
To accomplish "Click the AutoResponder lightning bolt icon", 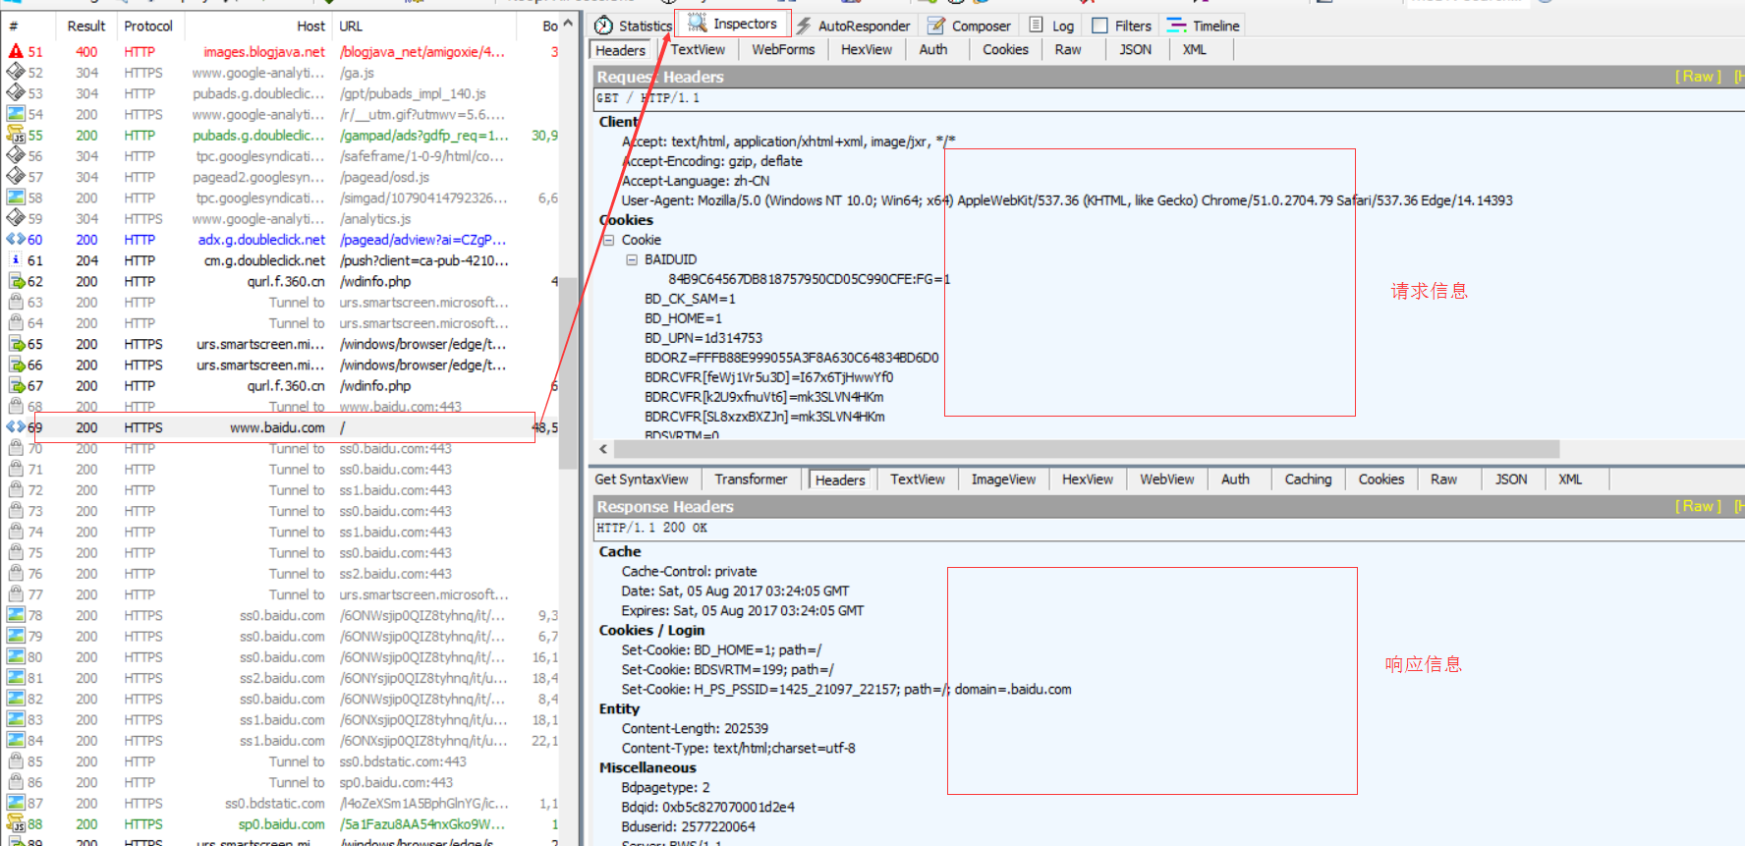I will tap(804, 26).
